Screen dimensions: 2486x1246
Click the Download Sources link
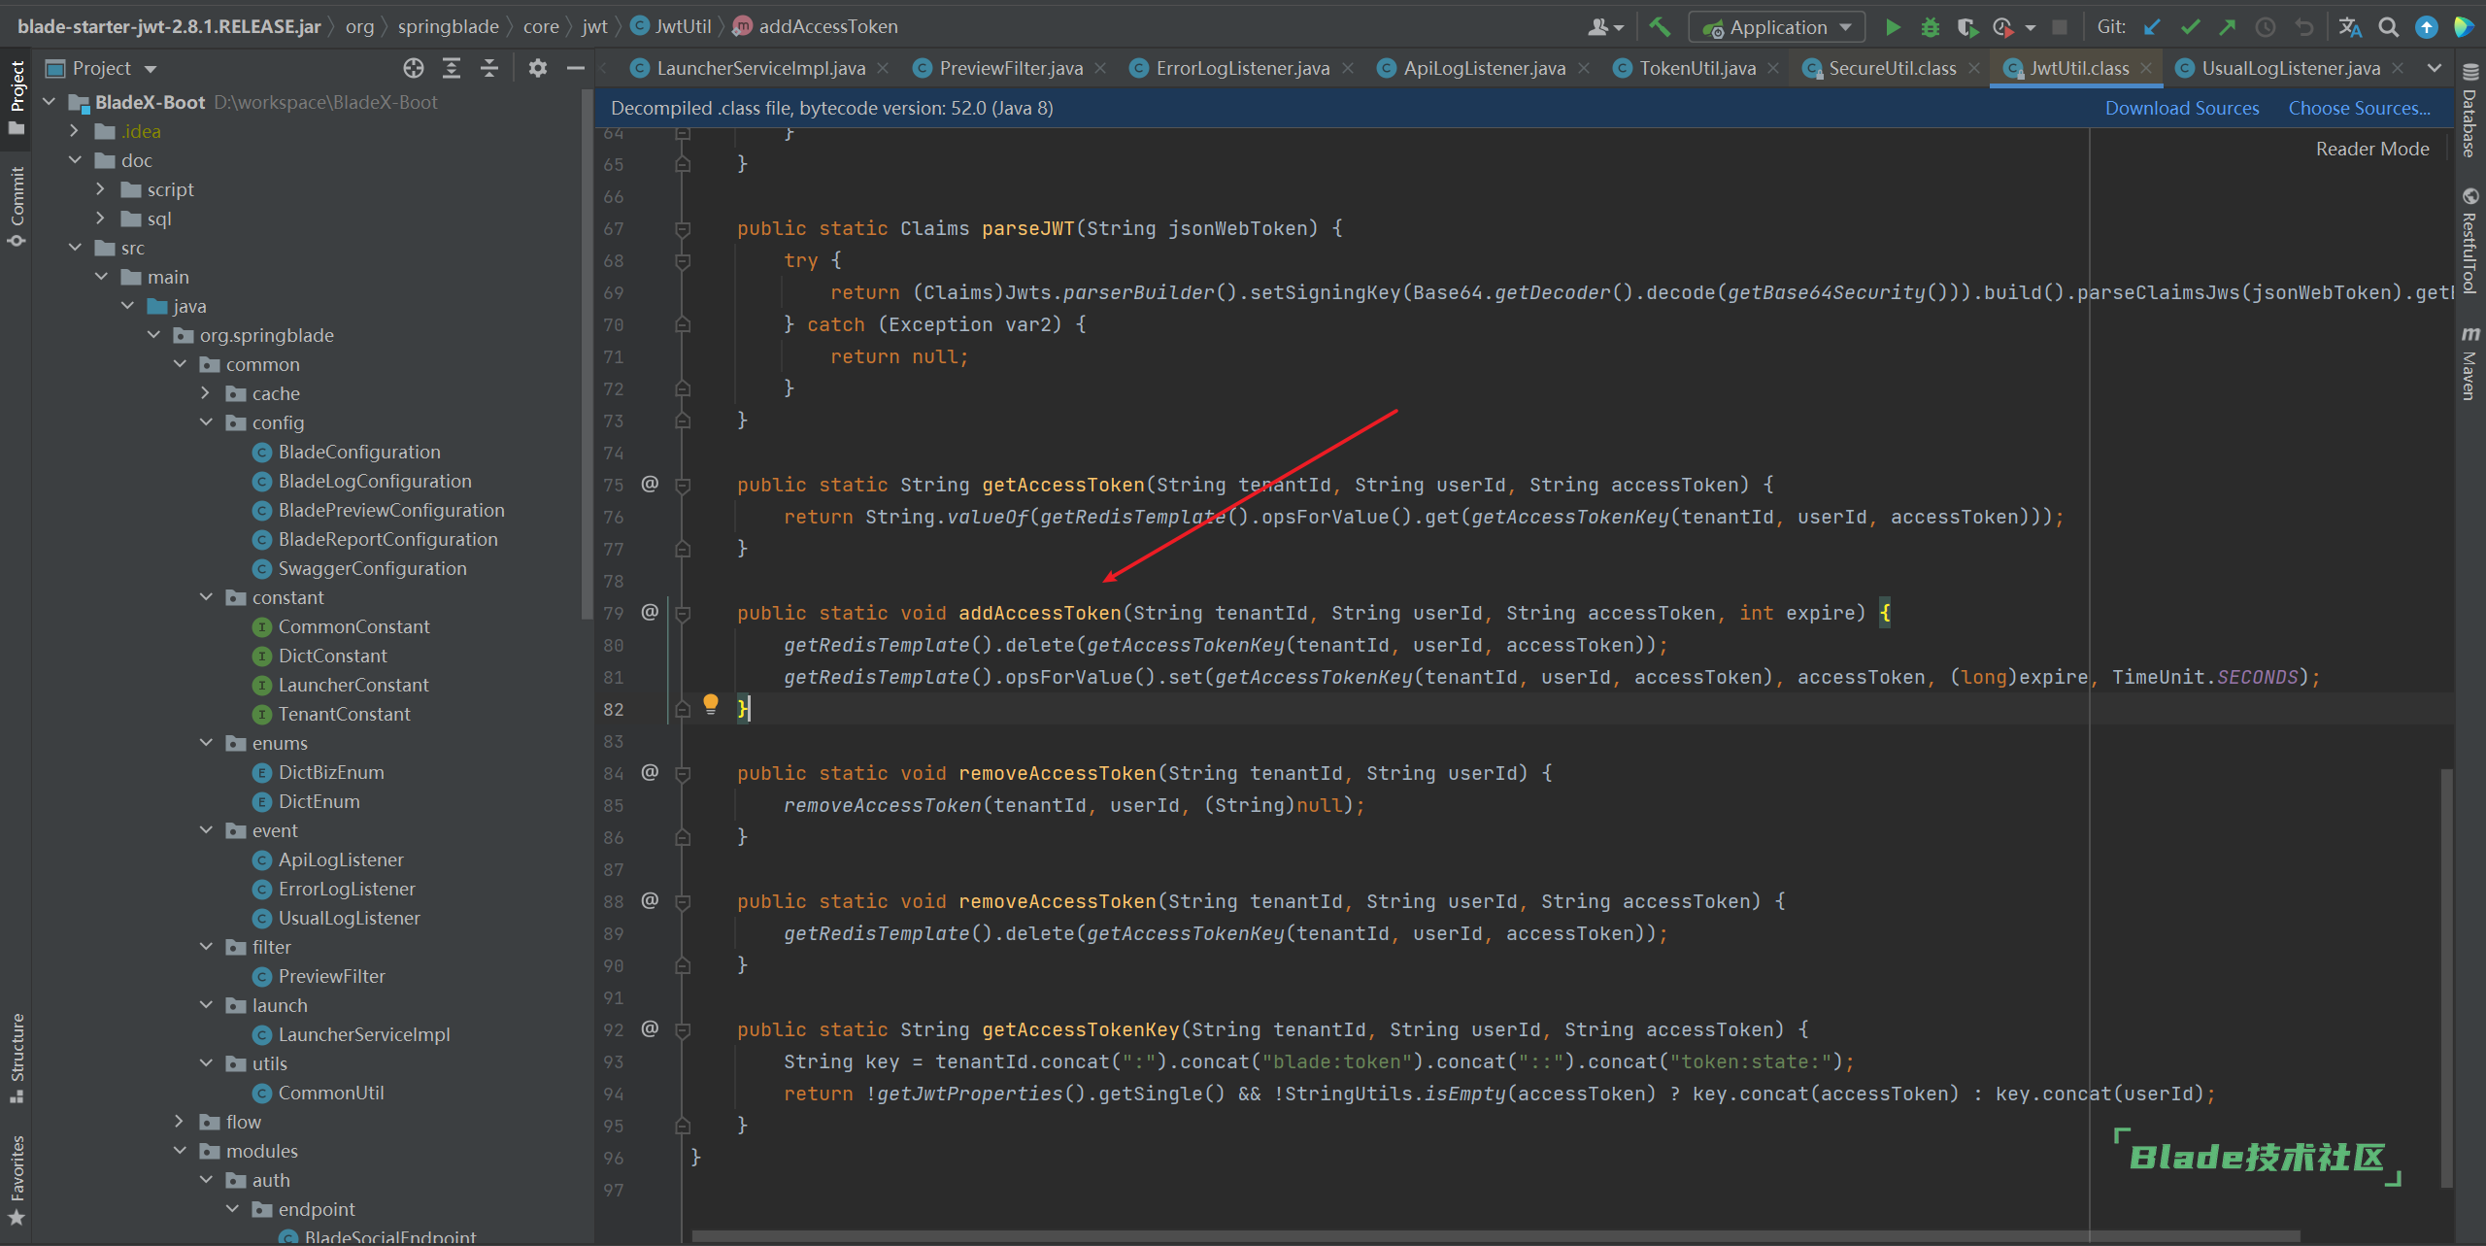click(2182, 108)
